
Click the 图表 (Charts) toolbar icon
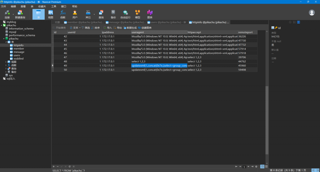(x=150, y=14)
